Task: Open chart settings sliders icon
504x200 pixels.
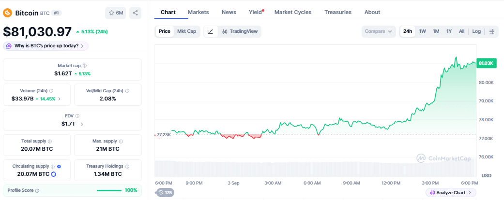Action: coord(492,31)
